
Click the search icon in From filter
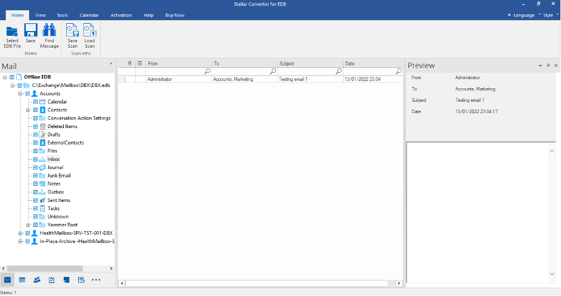click(207, 71)
